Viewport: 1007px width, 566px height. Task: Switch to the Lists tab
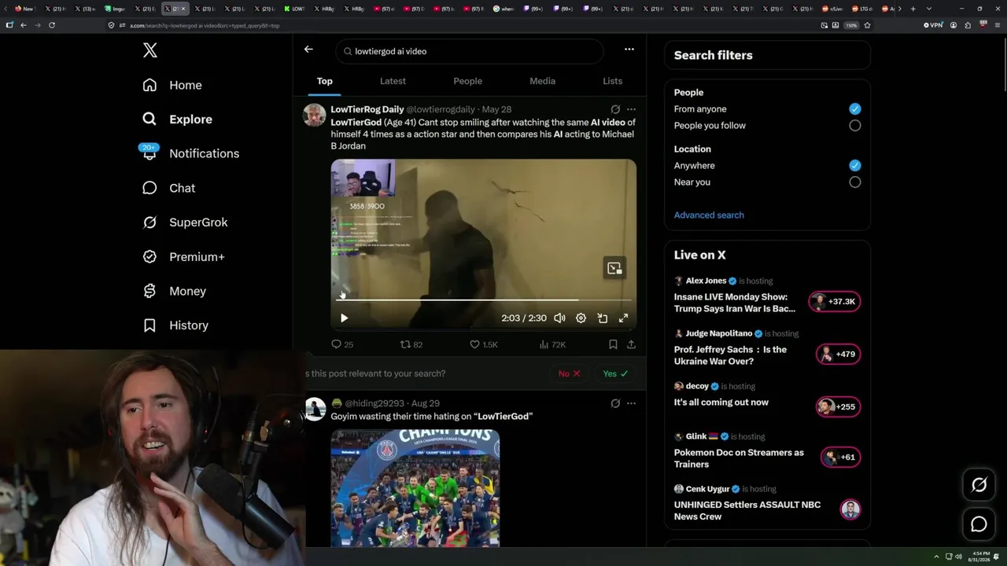coord(613,81)
